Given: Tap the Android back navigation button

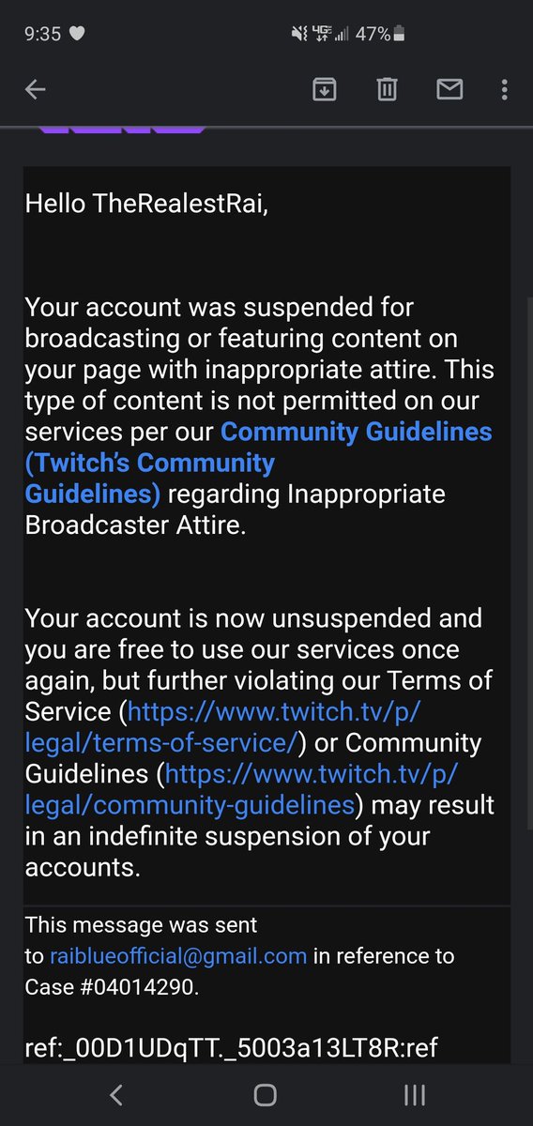Looking at the screenshot, I should (x=116, y=1094).
